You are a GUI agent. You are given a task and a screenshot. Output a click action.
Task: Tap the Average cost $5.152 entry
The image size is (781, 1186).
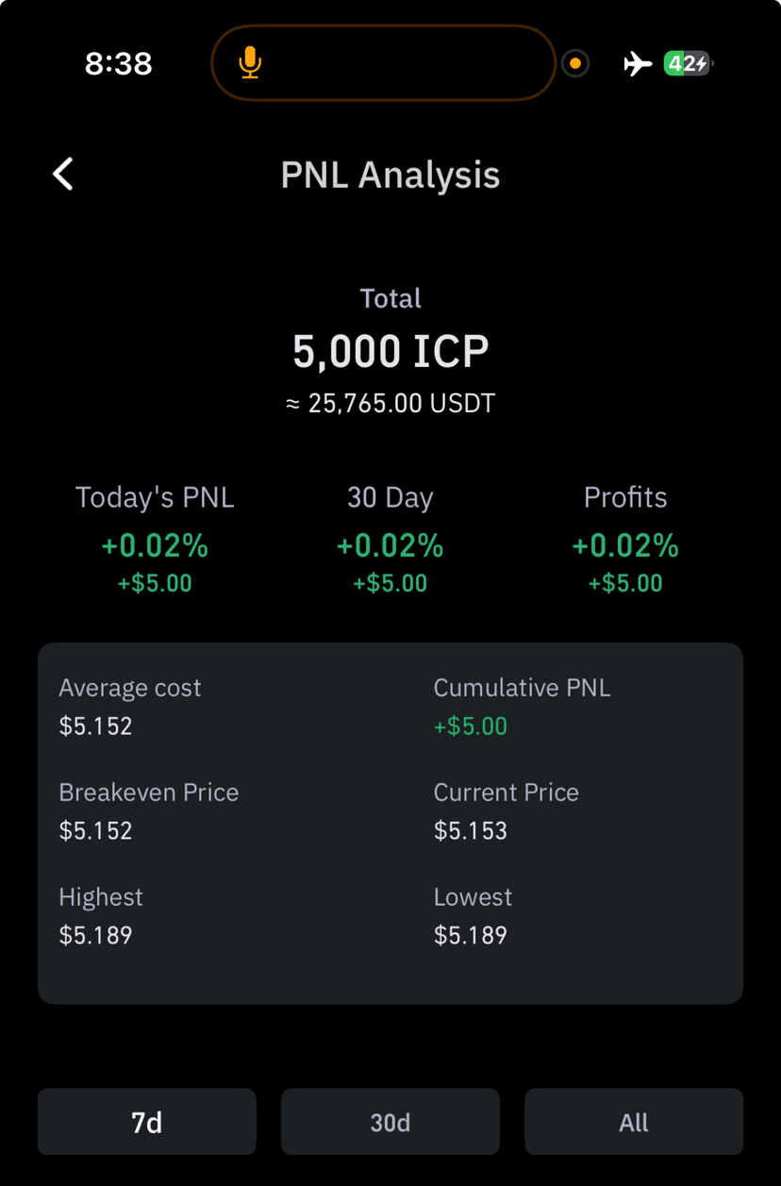(x=130, y=707)
